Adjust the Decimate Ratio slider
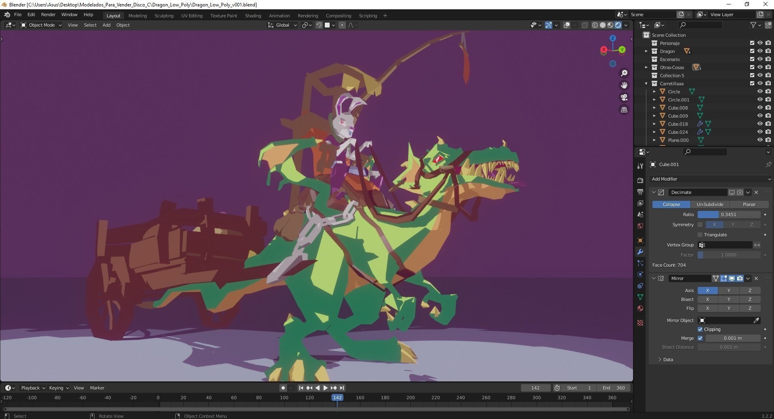Screen dimensions: 774x419 (x=729, y=215)
